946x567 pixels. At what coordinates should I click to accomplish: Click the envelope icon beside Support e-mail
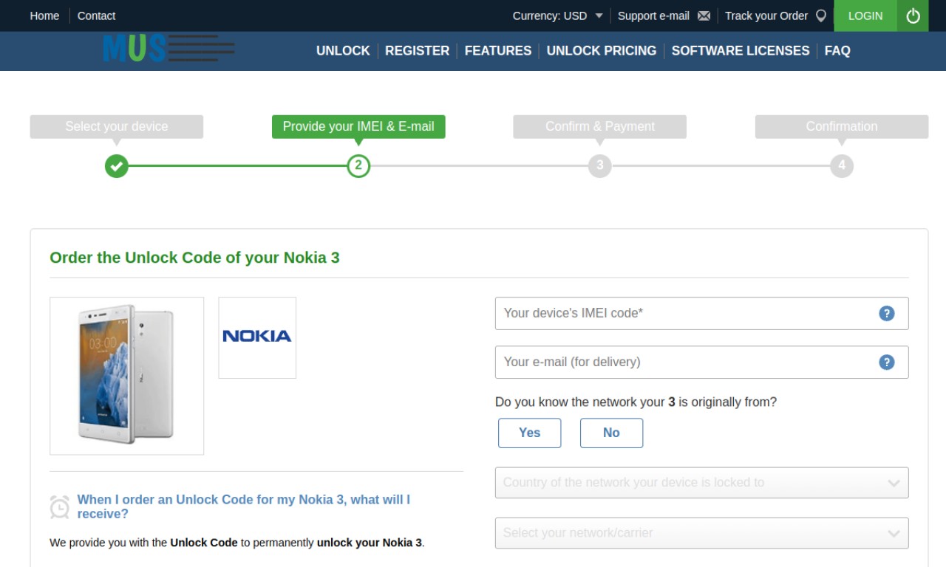(704, 16)
